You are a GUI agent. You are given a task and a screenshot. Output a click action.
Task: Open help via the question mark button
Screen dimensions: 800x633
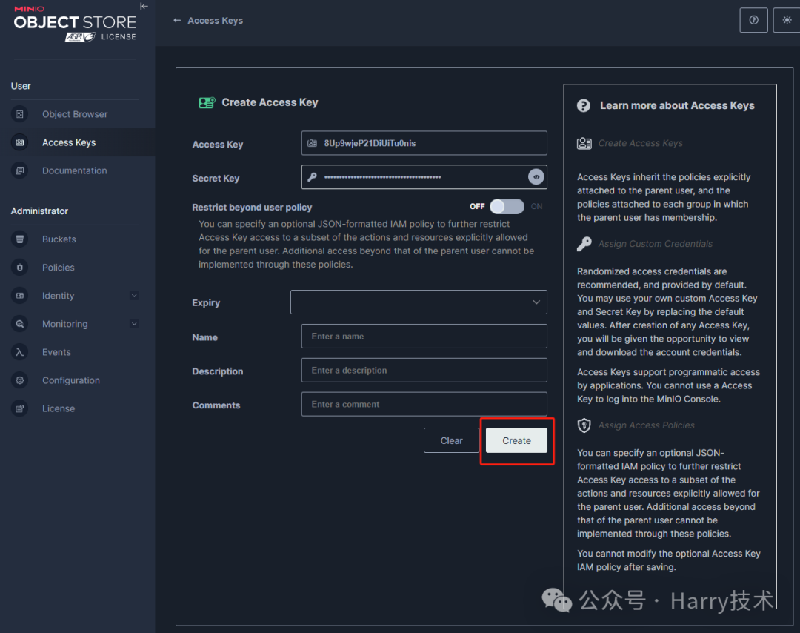[x=753, y=20]
